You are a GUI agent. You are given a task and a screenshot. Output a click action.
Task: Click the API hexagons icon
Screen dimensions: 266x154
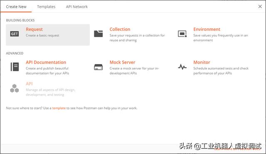tap(15, 88)
